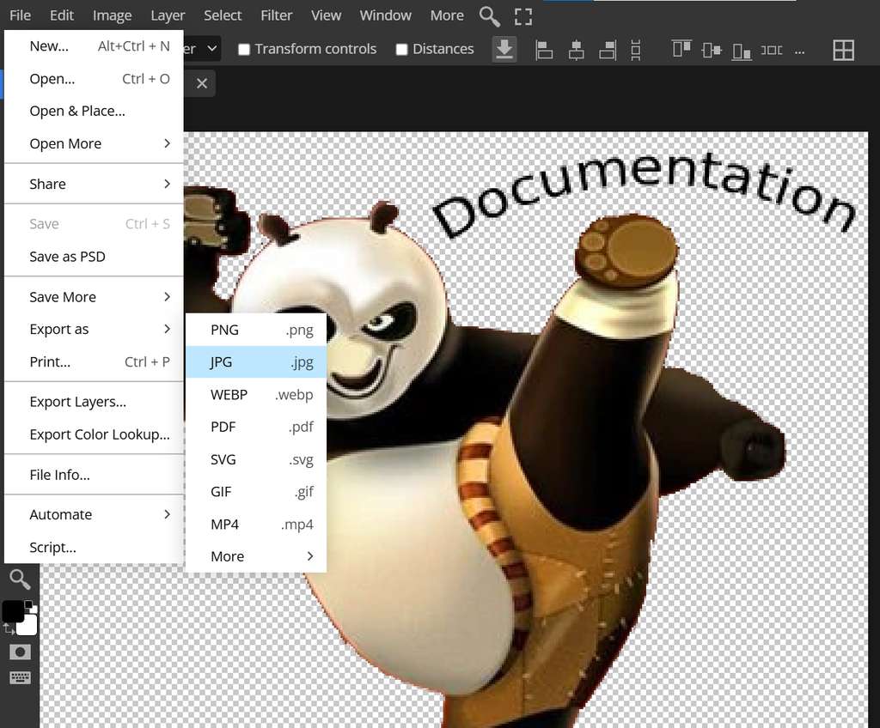Open the View menu

tap(326, 15)
